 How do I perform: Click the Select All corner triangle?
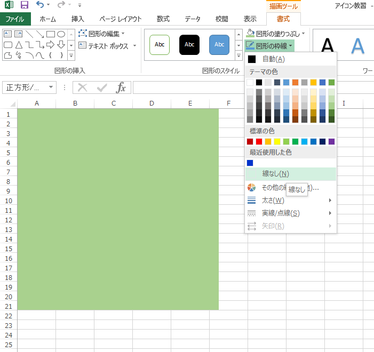point(12,104)
